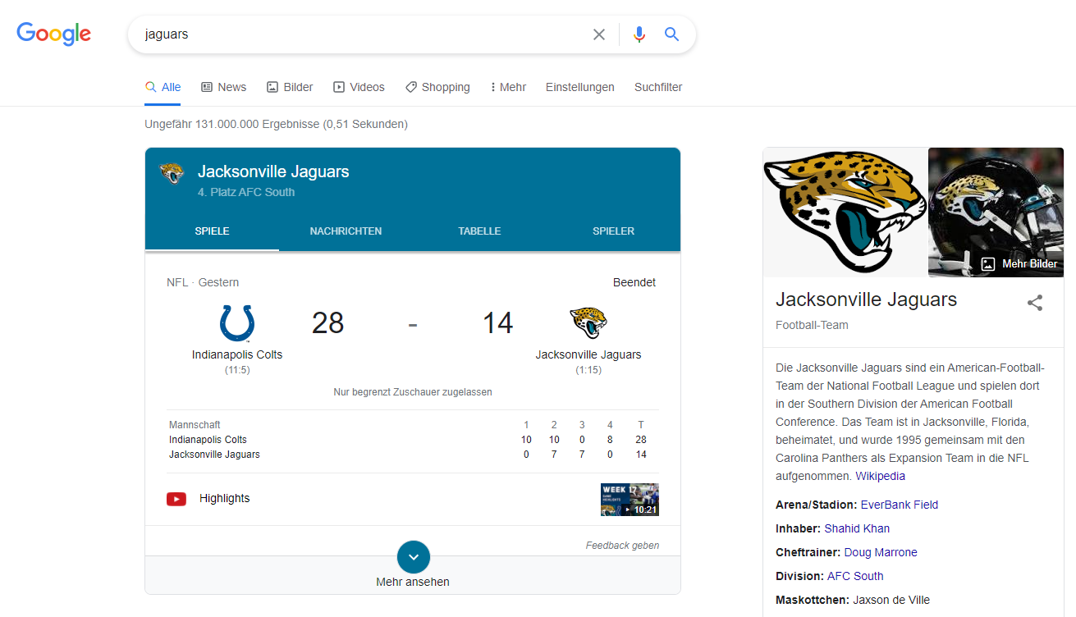Click the Nur begrenzt Zuschauer zugelassen note
This screenshot has width=1076, height=617.
point(413,392)
